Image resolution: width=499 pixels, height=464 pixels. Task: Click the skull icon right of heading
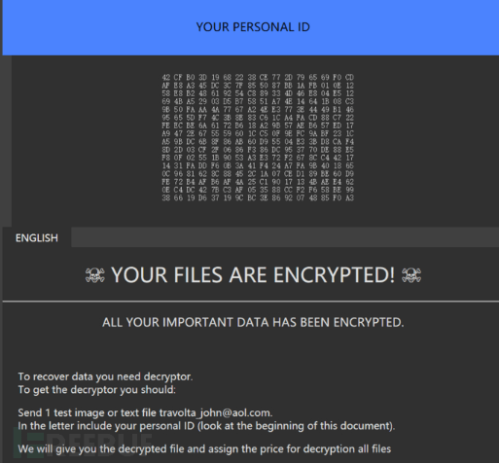pyautogui.click(x=411, y=275)
